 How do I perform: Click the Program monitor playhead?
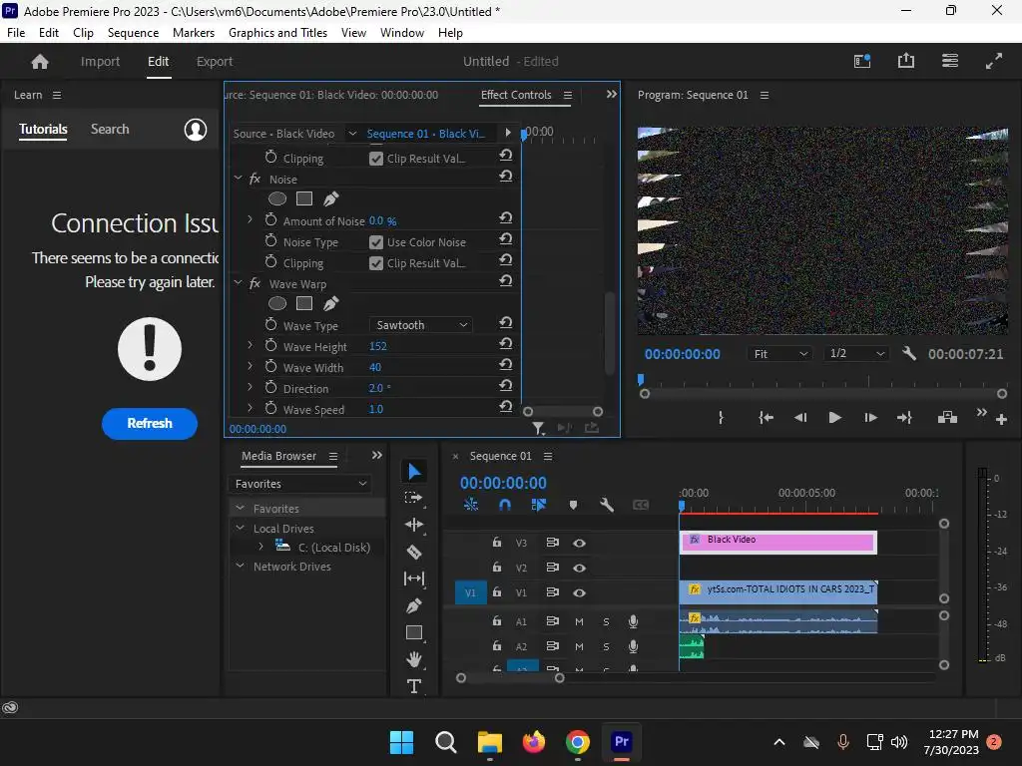click(x=641, y=379)
